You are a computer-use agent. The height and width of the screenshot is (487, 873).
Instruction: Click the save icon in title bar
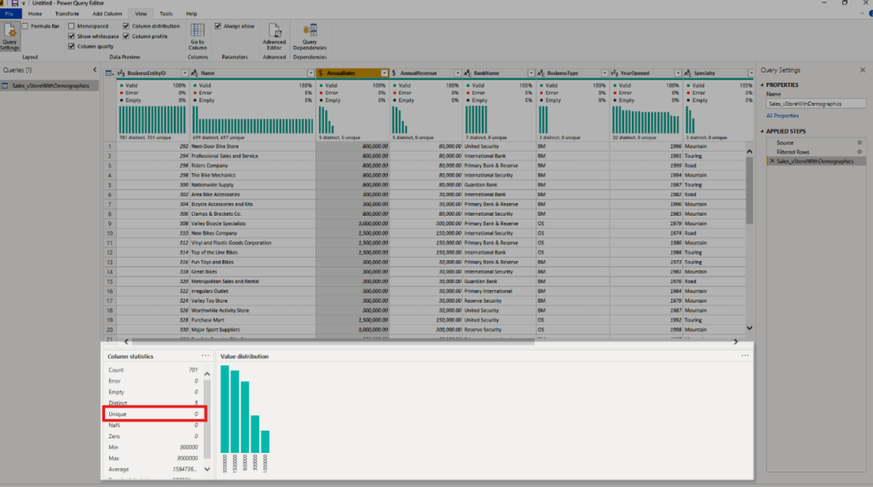(14, 4)
